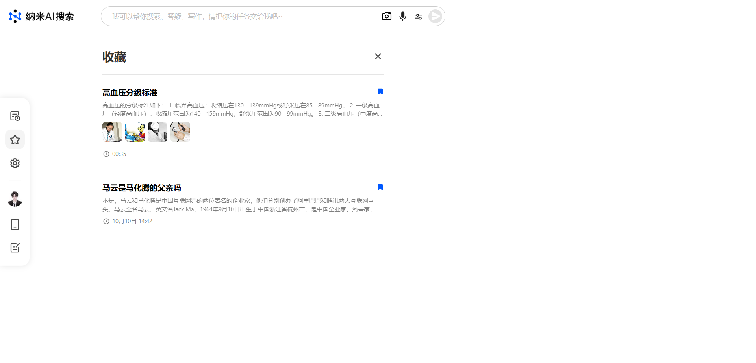The height and width of the screenshot is (363, 756).
Task: Unbookmark 马云是马化腾的父亲吗 item
Action: (380, 187)
